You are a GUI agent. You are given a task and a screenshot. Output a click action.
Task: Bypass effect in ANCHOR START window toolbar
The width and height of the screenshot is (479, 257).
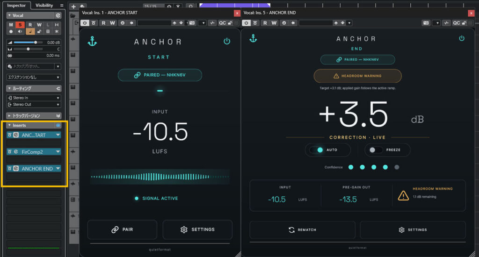pyautogui.click(x=94, y=23)
